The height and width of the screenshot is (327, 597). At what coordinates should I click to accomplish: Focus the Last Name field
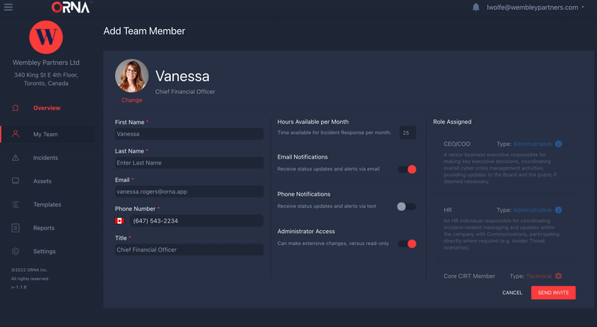(190, 162)
